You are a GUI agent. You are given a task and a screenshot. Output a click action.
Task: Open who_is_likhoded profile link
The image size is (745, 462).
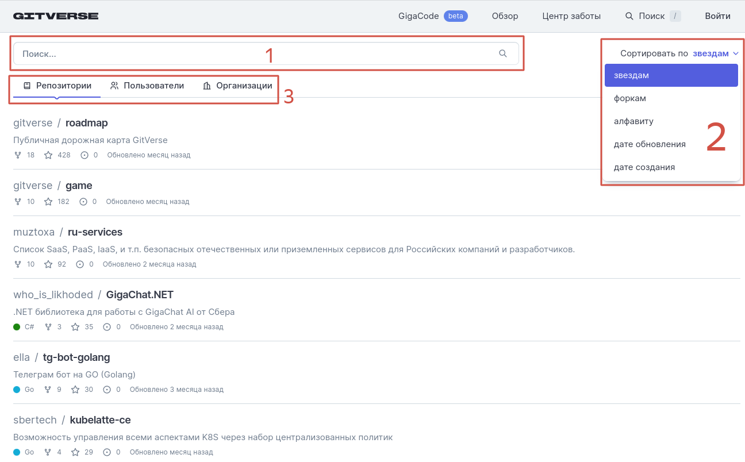click(53, 295)
